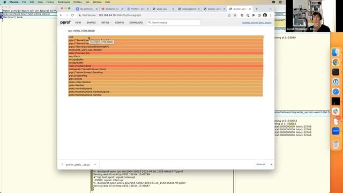343x193 pixels.
Task: Open the Edit menu in menu bar
Action: pyautogui.click(x=32, y=2)
